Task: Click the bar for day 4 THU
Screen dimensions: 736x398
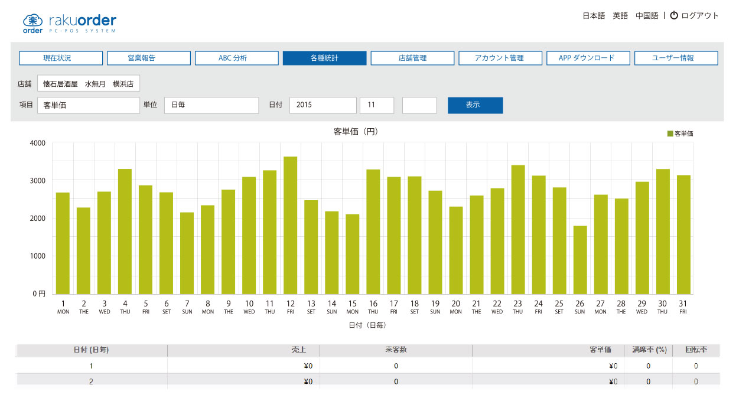Action: tap(125, 231)
